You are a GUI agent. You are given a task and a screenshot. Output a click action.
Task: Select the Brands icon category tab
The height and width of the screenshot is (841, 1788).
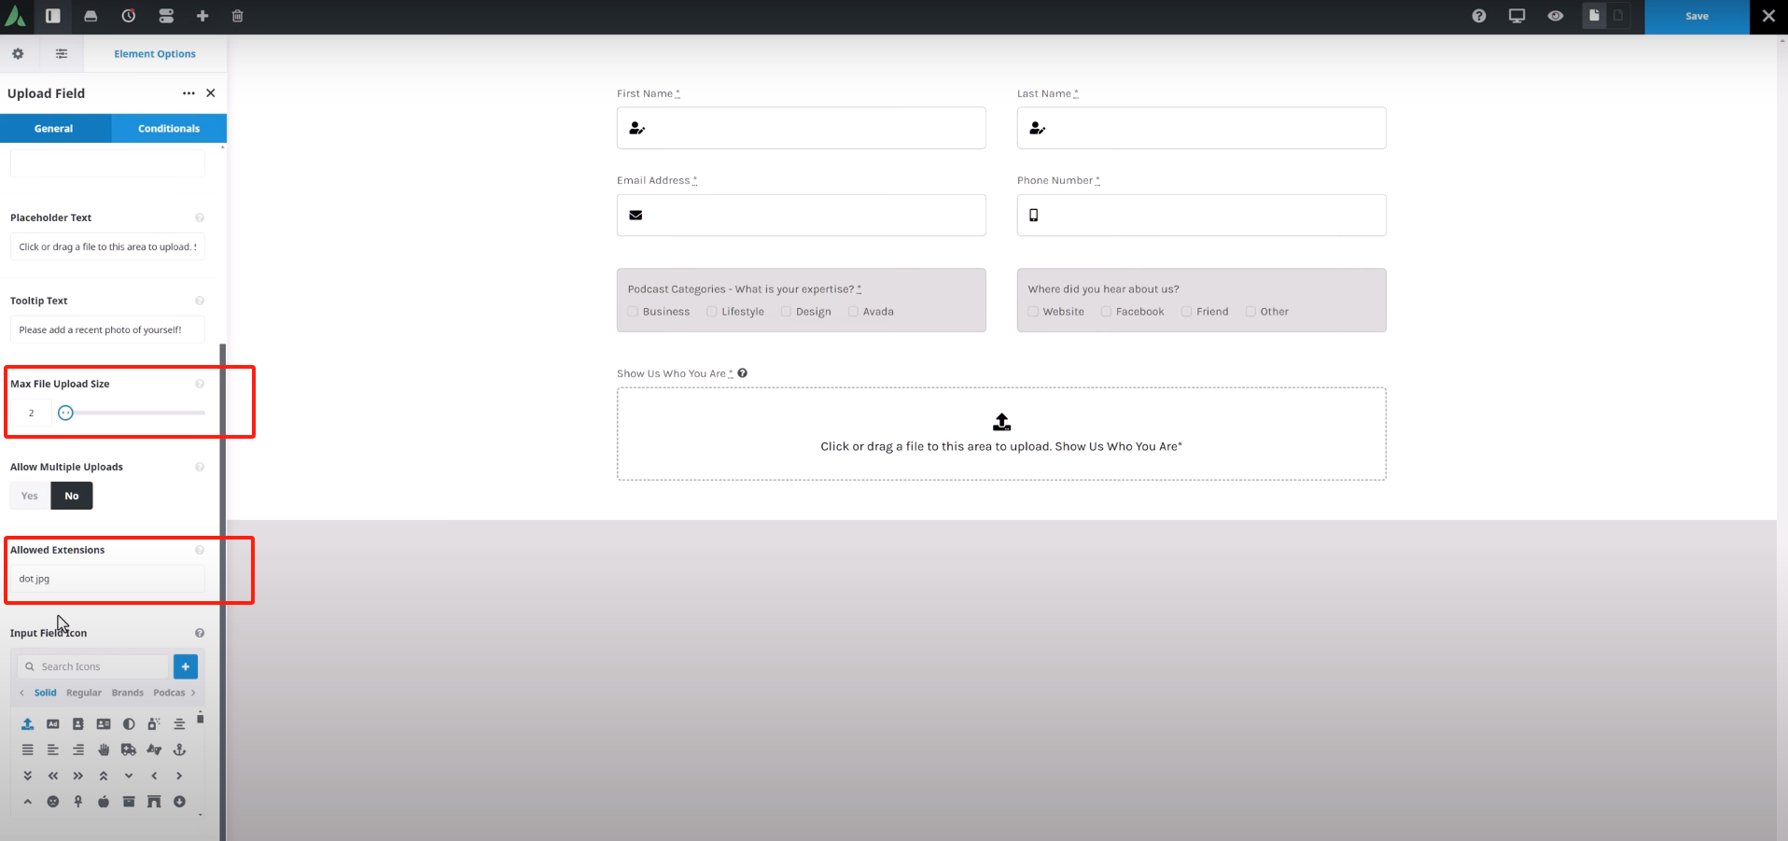tap(128, 693)
